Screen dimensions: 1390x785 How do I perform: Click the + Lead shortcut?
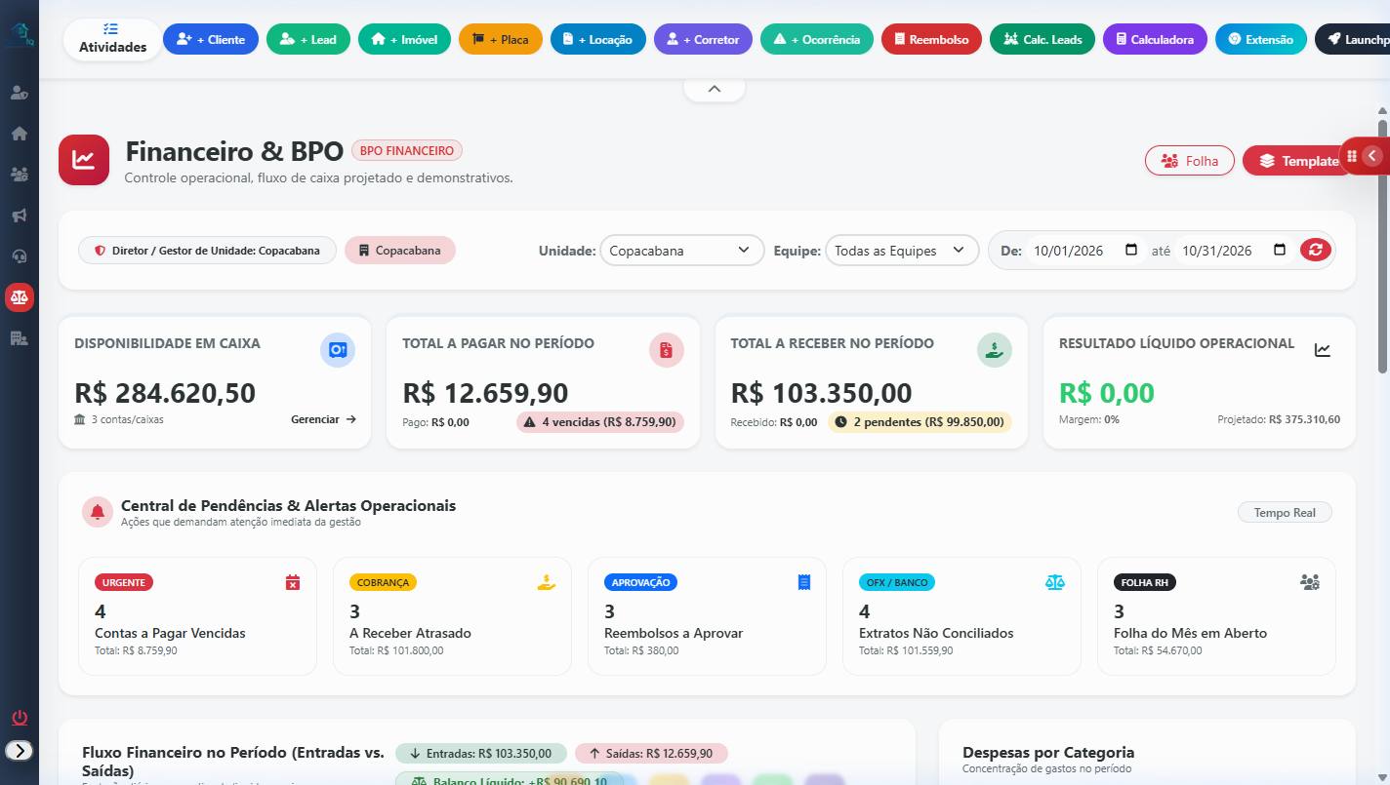coord(308,40)
